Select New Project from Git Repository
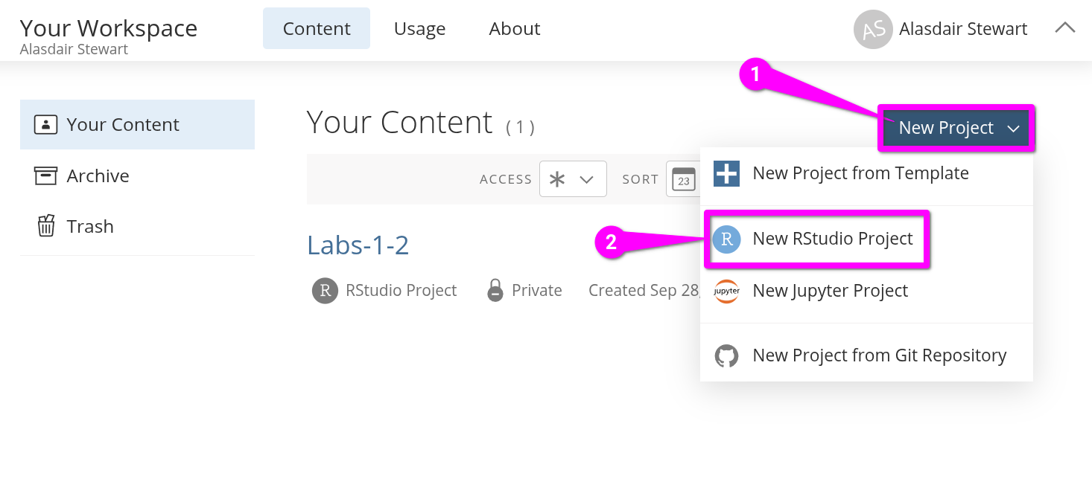 pyautogui.click(x=879, y=355)
